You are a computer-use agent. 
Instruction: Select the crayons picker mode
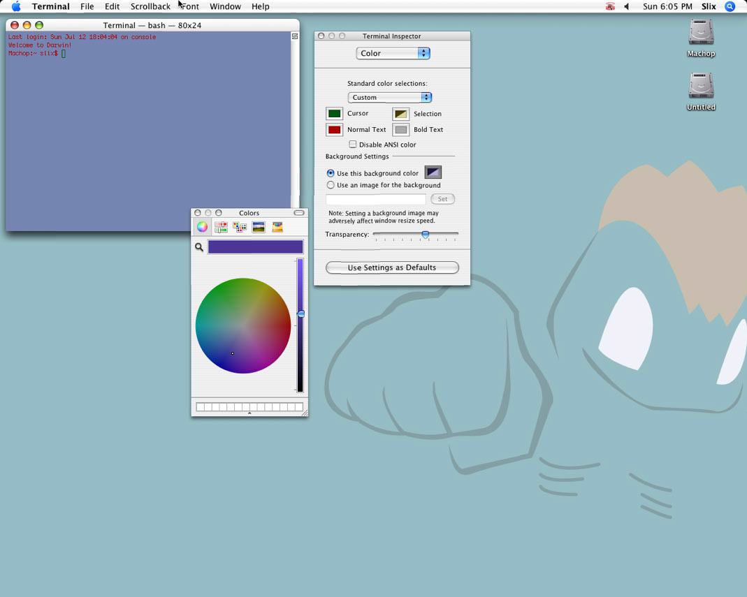point(277,227)
